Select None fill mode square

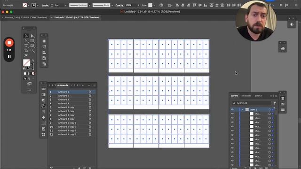pos(33,74)
